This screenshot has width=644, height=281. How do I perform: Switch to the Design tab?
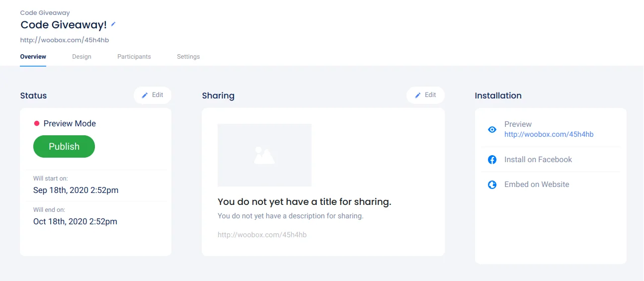[x=81, y=57]
